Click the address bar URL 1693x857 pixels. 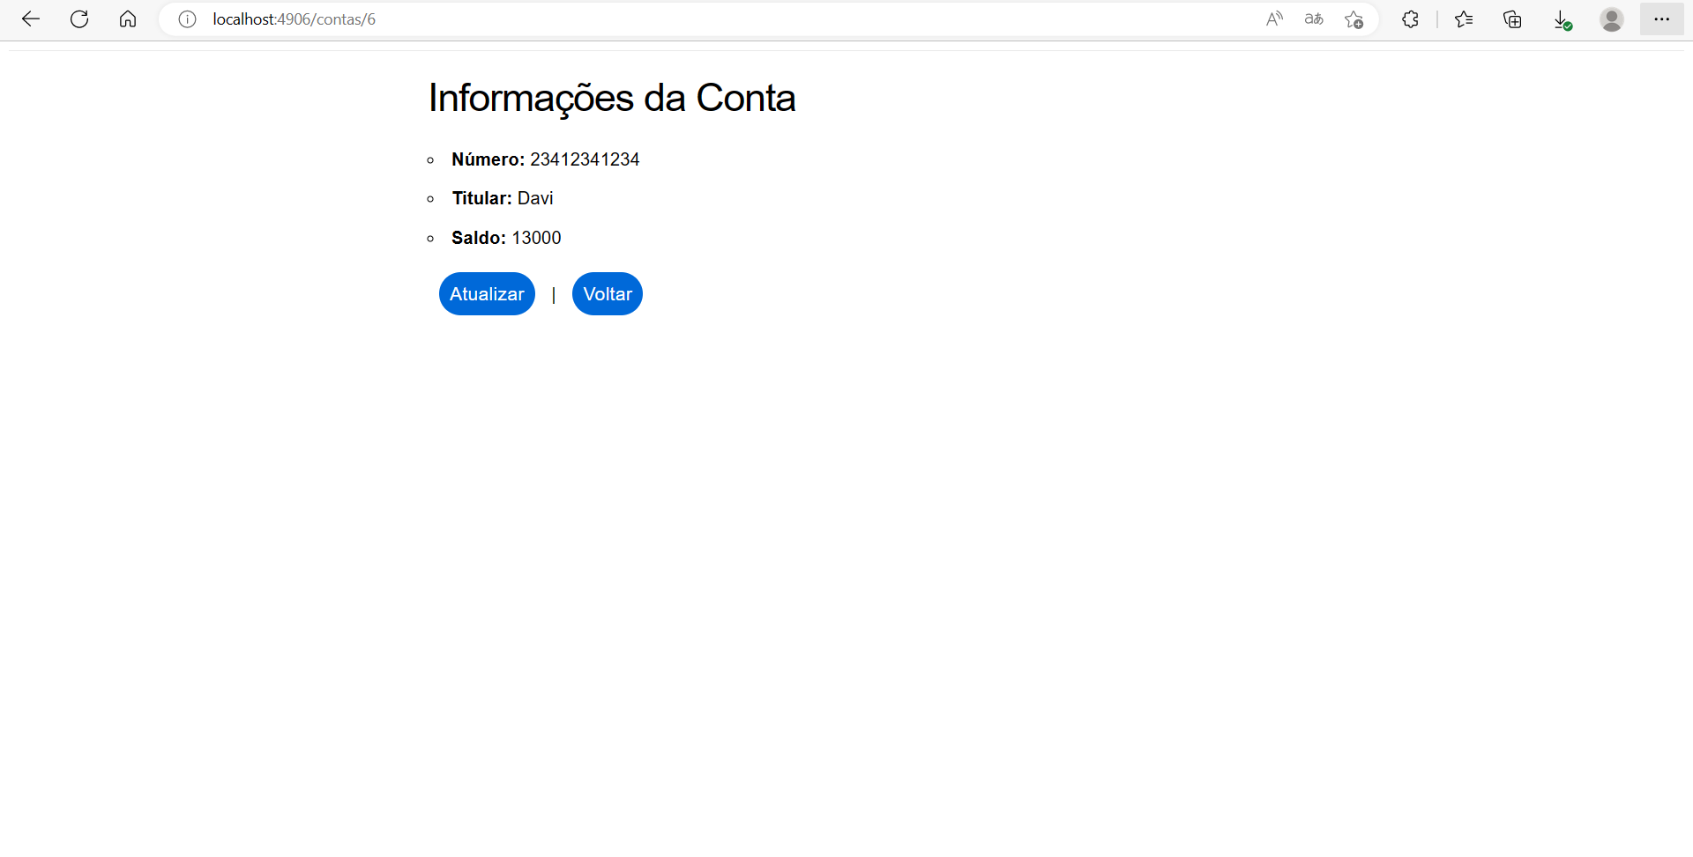coord(293,19)
